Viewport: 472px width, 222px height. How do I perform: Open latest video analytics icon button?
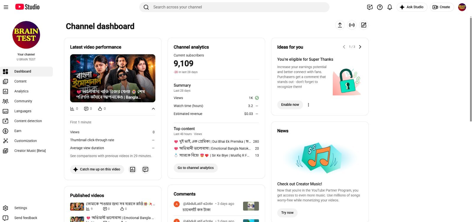point(133,170)
